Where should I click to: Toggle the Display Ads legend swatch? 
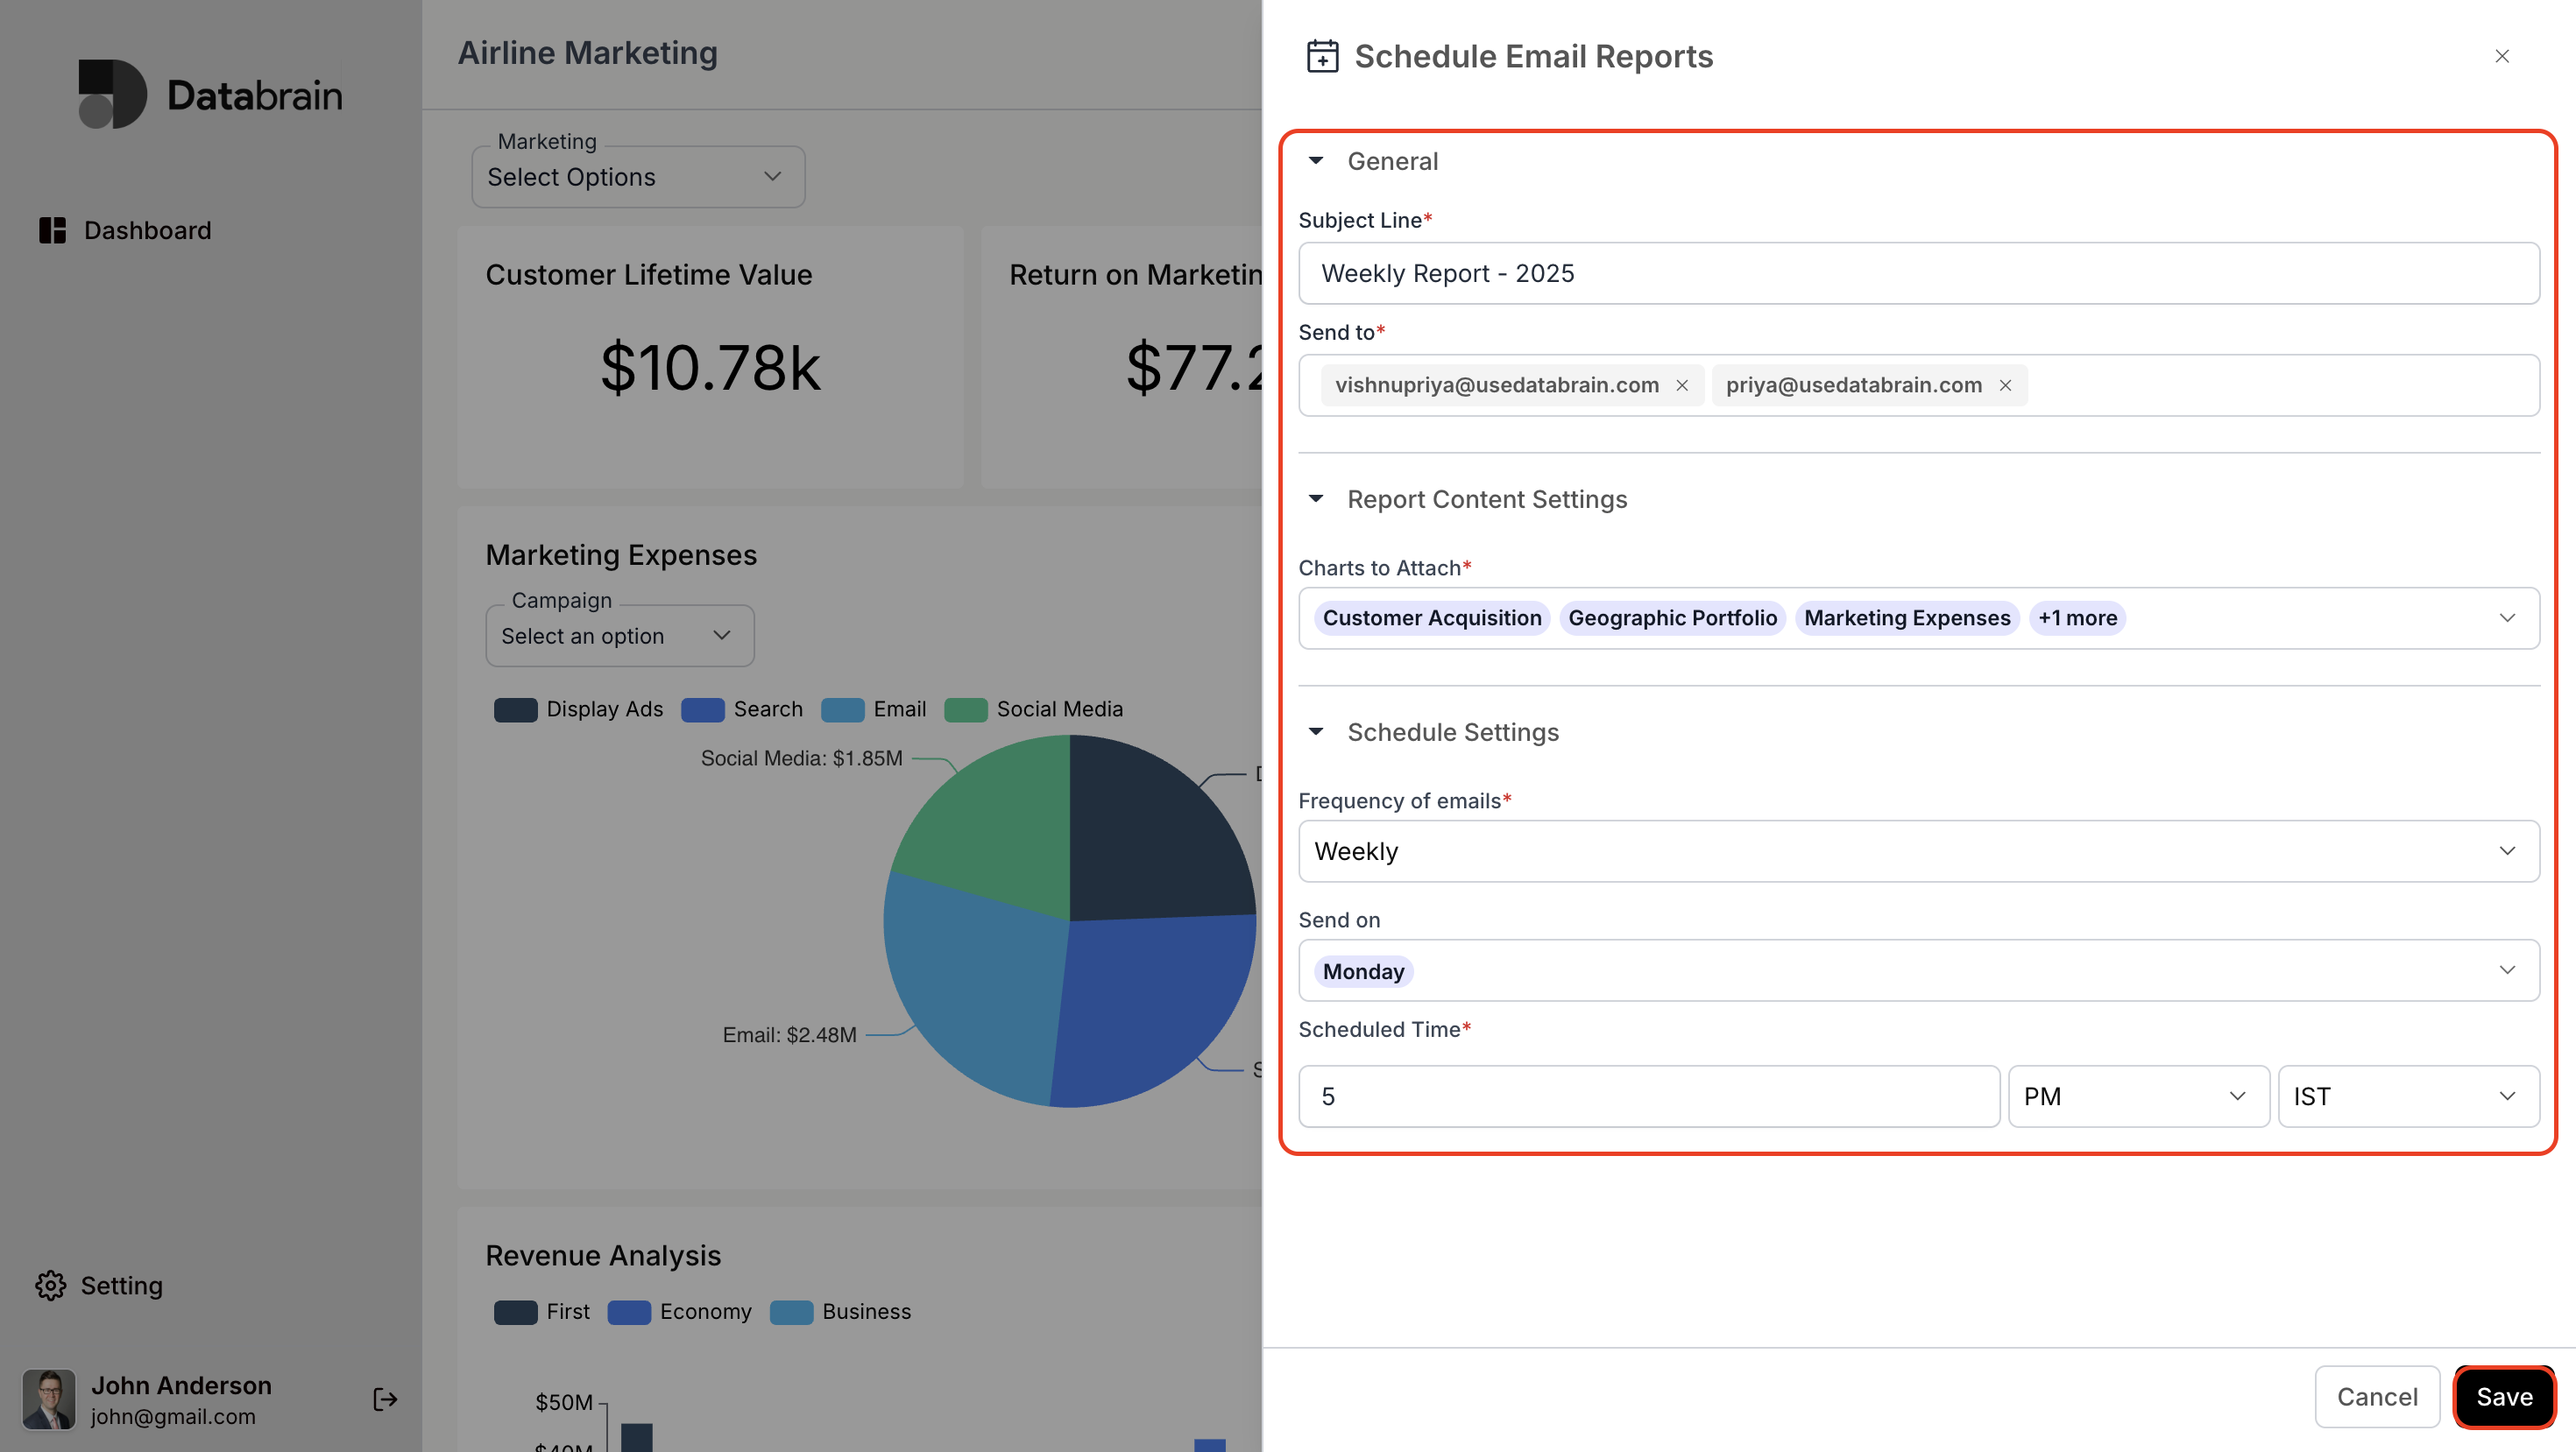click(x=516, y=709)
